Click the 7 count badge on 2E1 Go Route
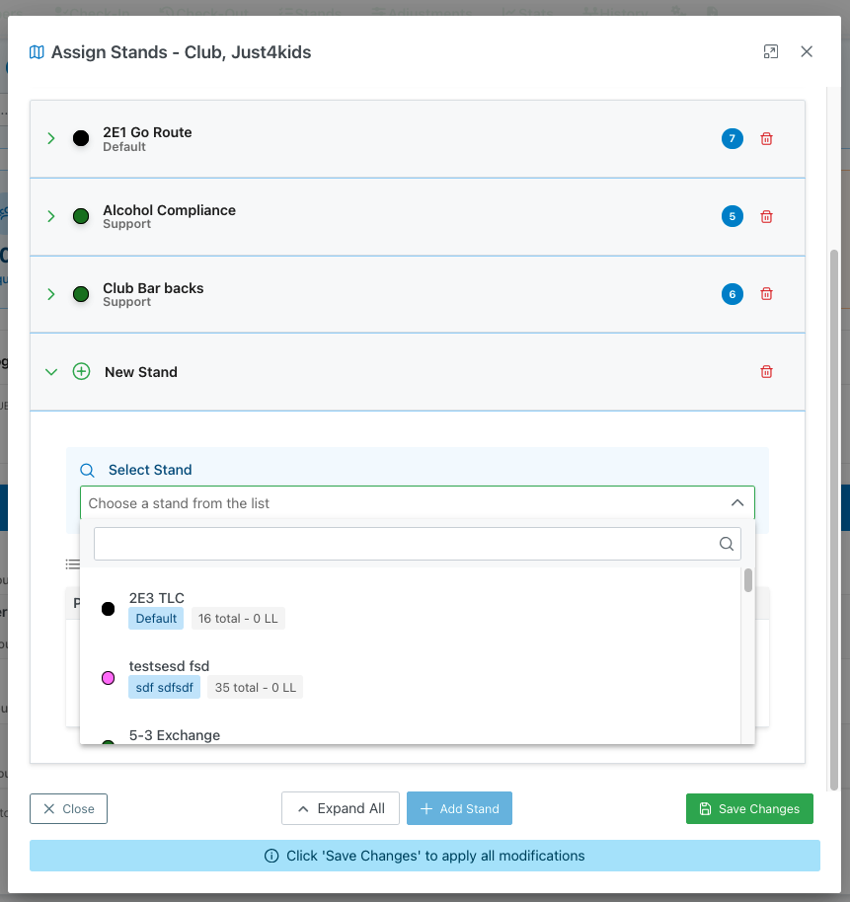850x902 pixels. 732,139
